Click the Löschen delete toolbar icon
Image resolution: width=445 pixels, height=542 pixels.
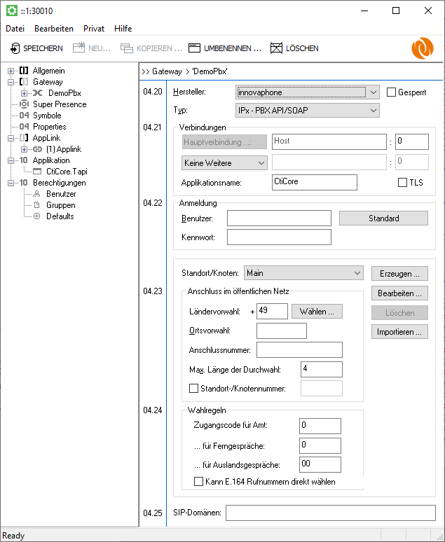pos(276,48)
